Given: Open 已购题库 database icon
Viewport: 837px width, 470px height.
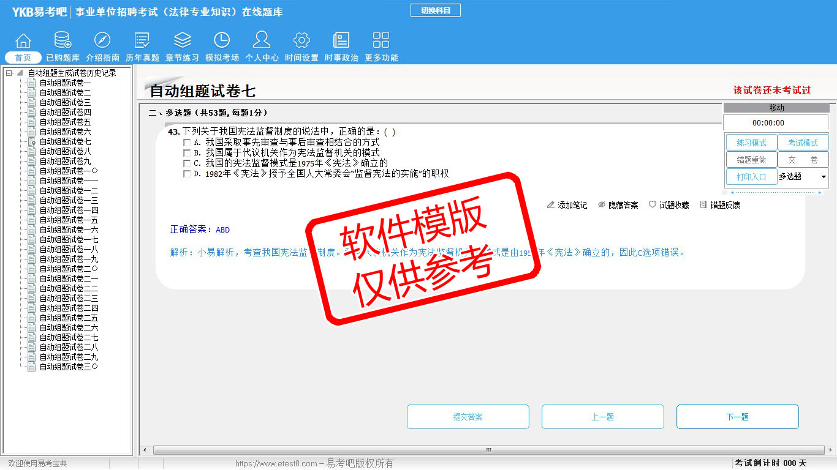Looking at the screenshot, I should (62, 41).
